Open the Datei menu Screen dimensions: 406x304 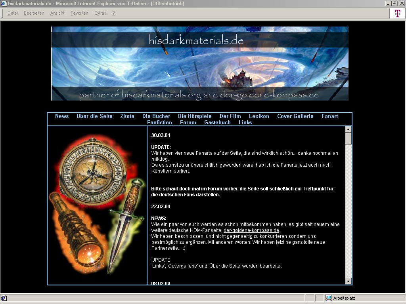point(12,13)
